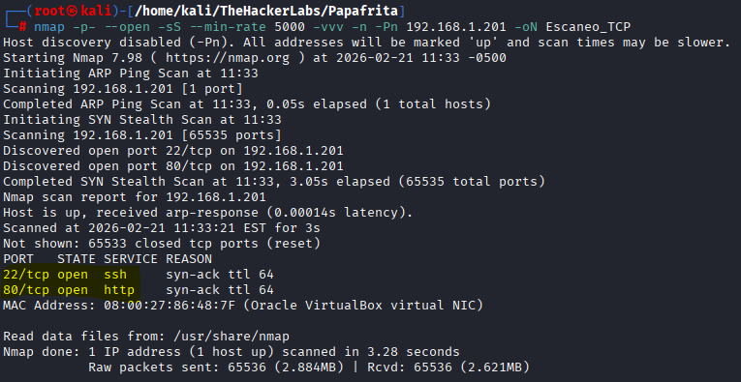Click the Kali skull icon in prompt
Image resolution: width=741 pixels, height=382 pixels.
72,11
